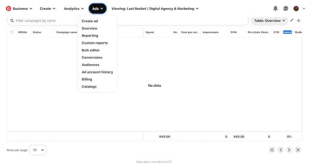This screenshot has height=164, width=309.
Task: Click the profile avatar icon
Action: coord(296,8)
